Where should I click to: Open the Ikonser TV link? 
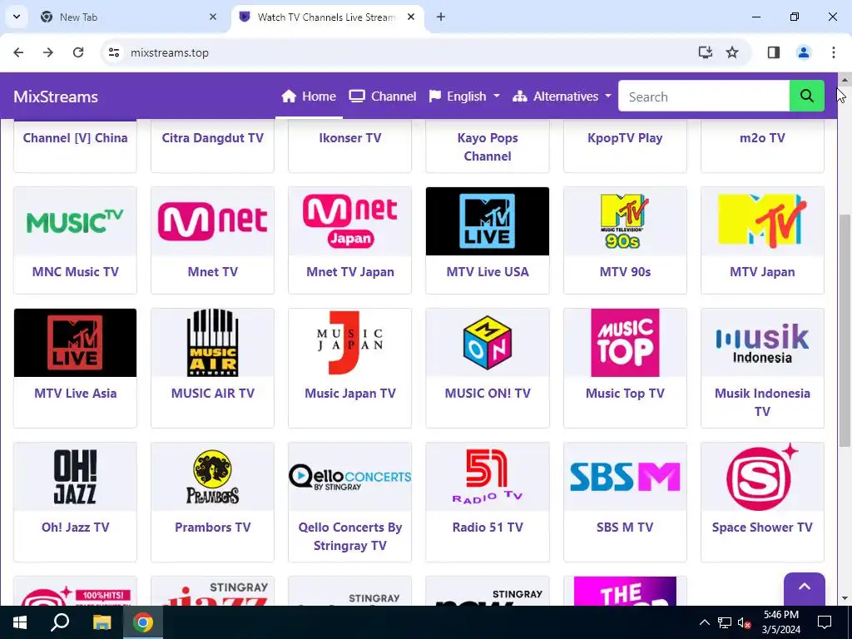tap(350, 138)
